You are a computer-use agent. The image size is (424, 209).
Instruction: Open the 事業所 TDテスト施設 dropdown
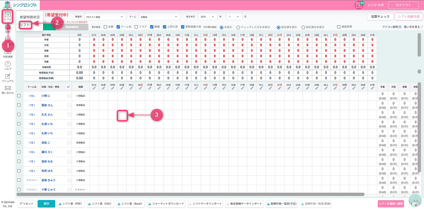[105, 17]
